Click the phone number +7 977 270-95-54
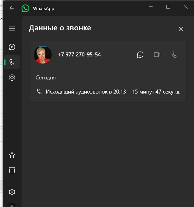The width and height of the screenshot is (194, 207). 80,55
